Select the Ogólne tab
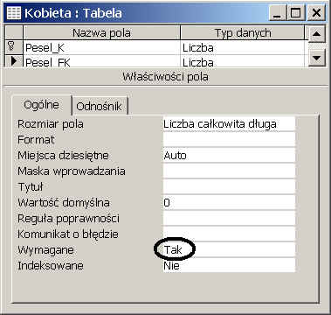The width and height of the screenshot is (331, 315). click(41, 104)
